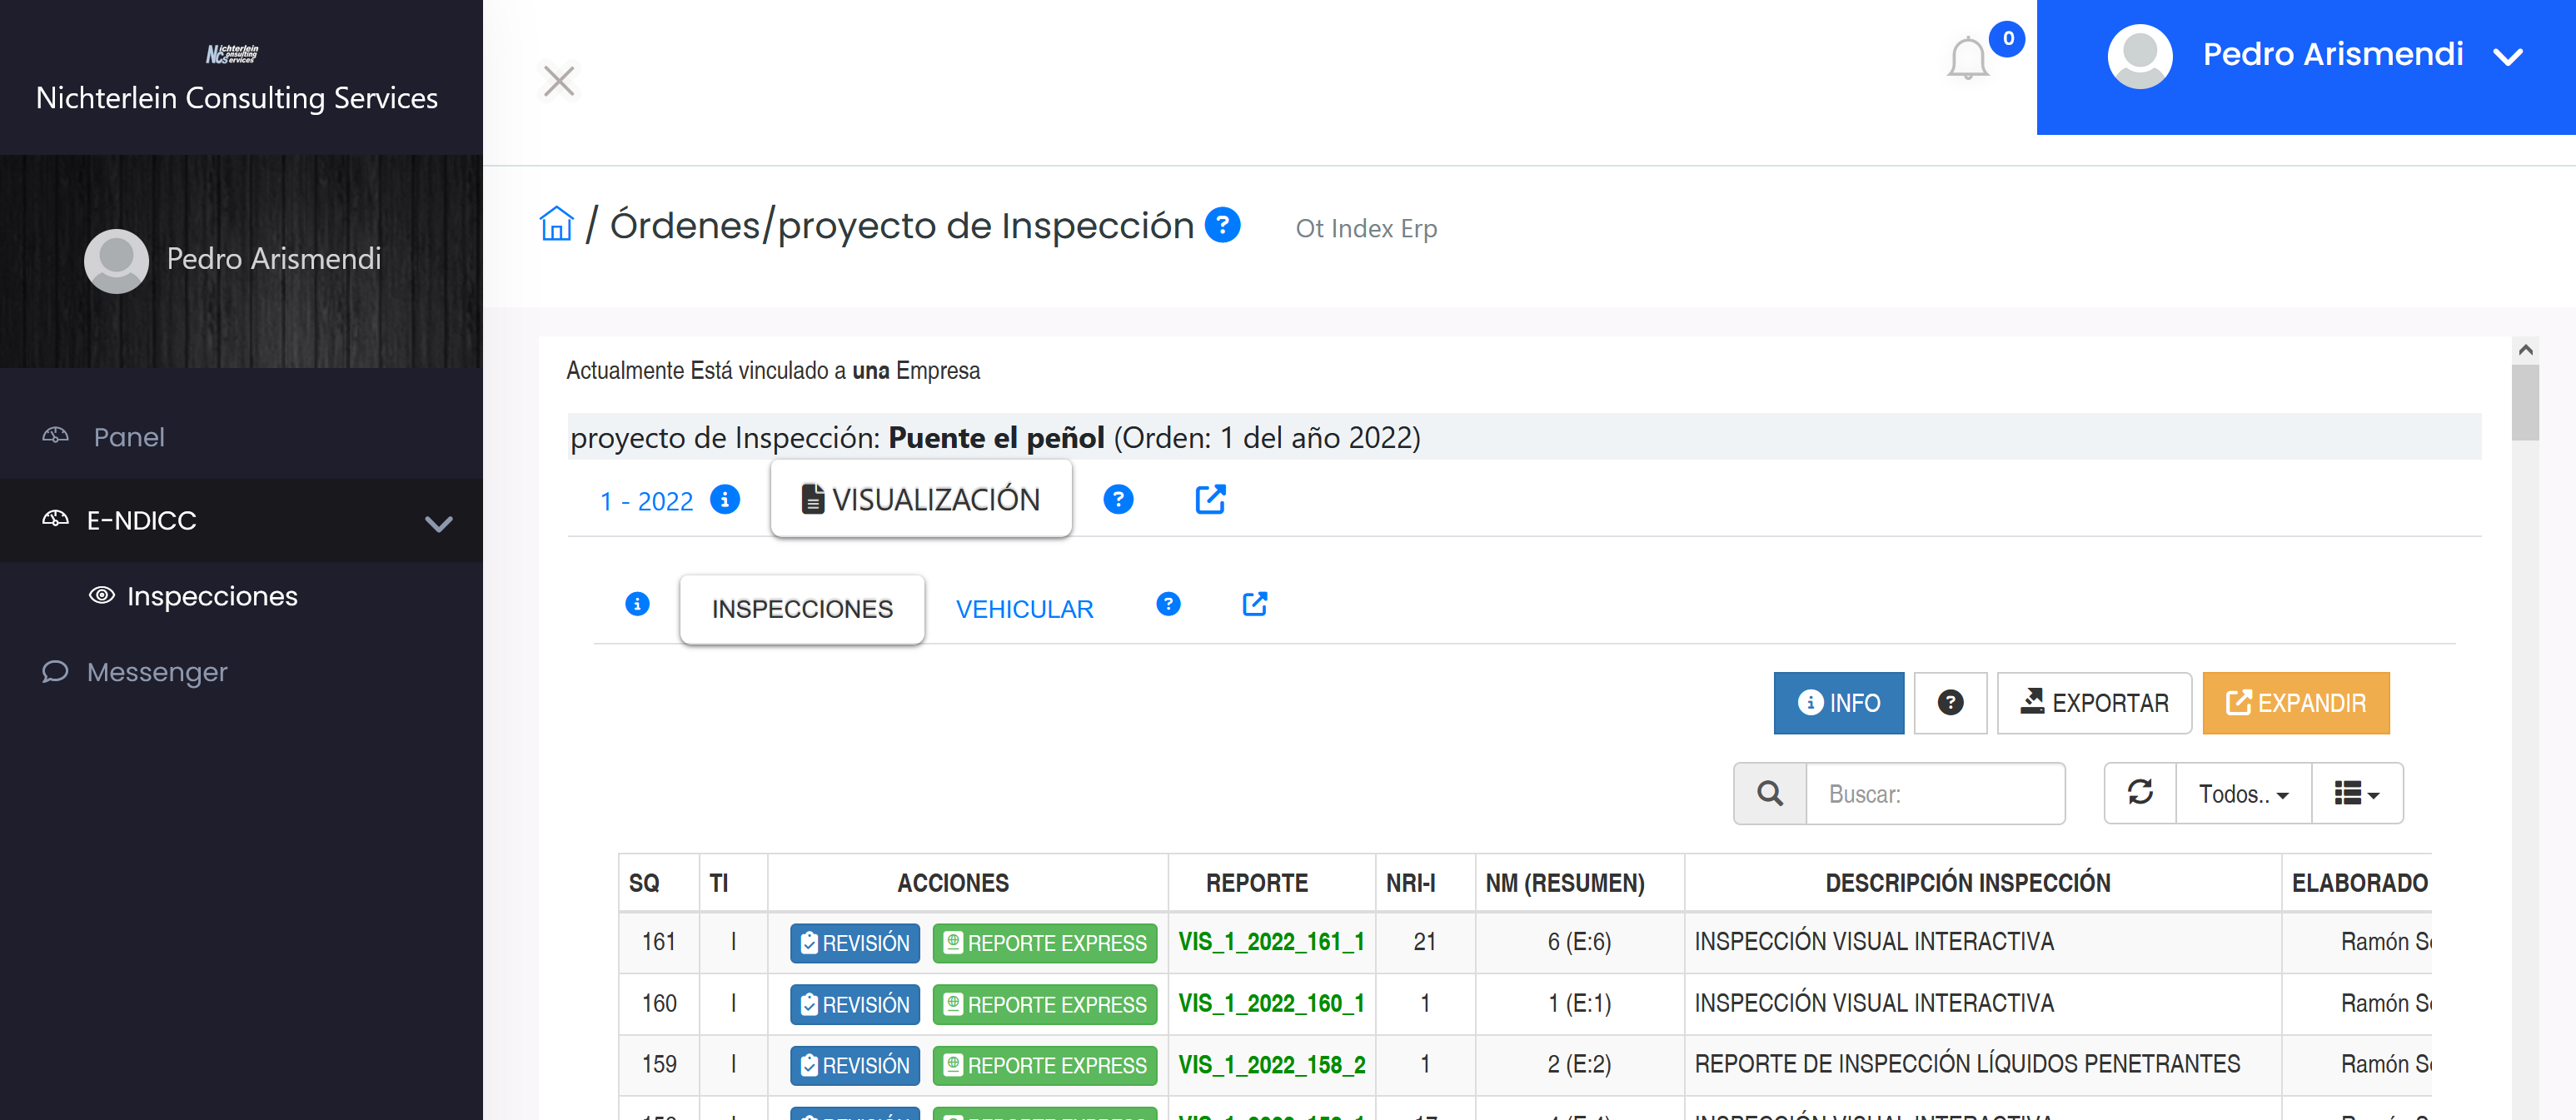This screenshot has height=1120, width=2576.
Task: Click the orange EXPANDIR button
Action: [2296, 703]
